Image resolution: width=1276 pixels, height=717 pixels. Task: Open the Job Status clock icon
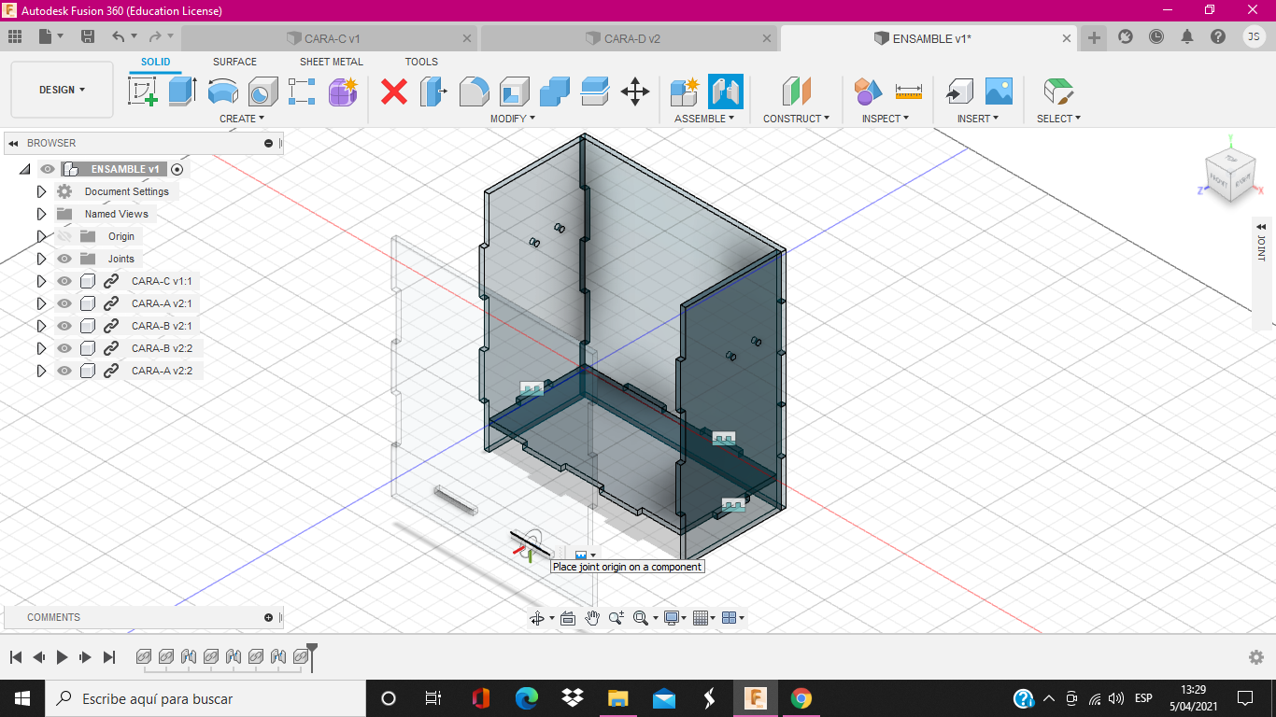(x=1156, y=36)
